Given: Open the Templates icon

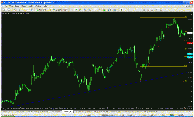Looking at the screenshot, I should point(115,10).
